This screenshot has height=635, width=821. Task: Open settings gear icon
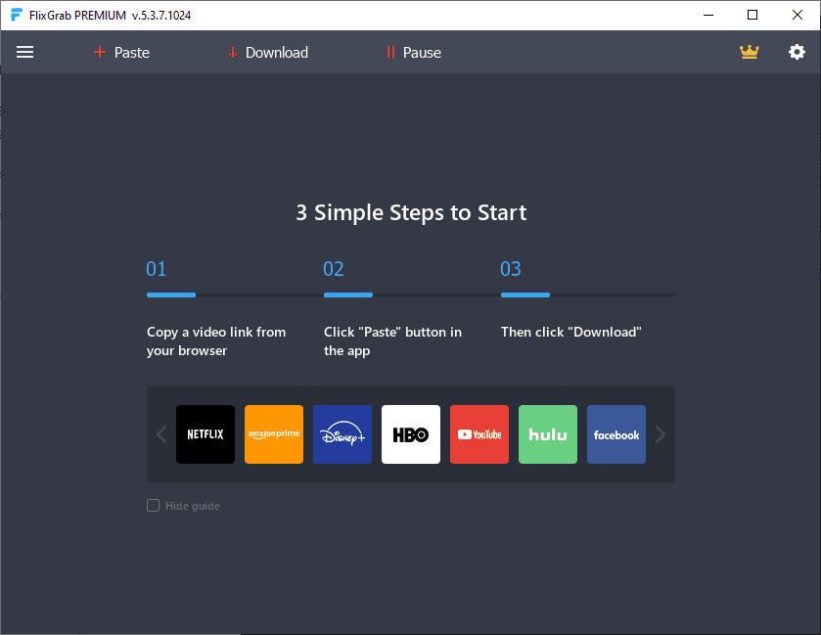tap(797, 52)
